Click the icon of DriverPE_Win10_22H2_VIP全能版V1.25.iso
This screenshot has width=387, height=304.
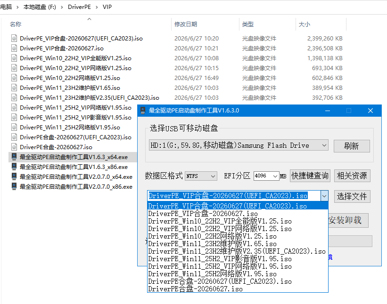pos(14,58)
